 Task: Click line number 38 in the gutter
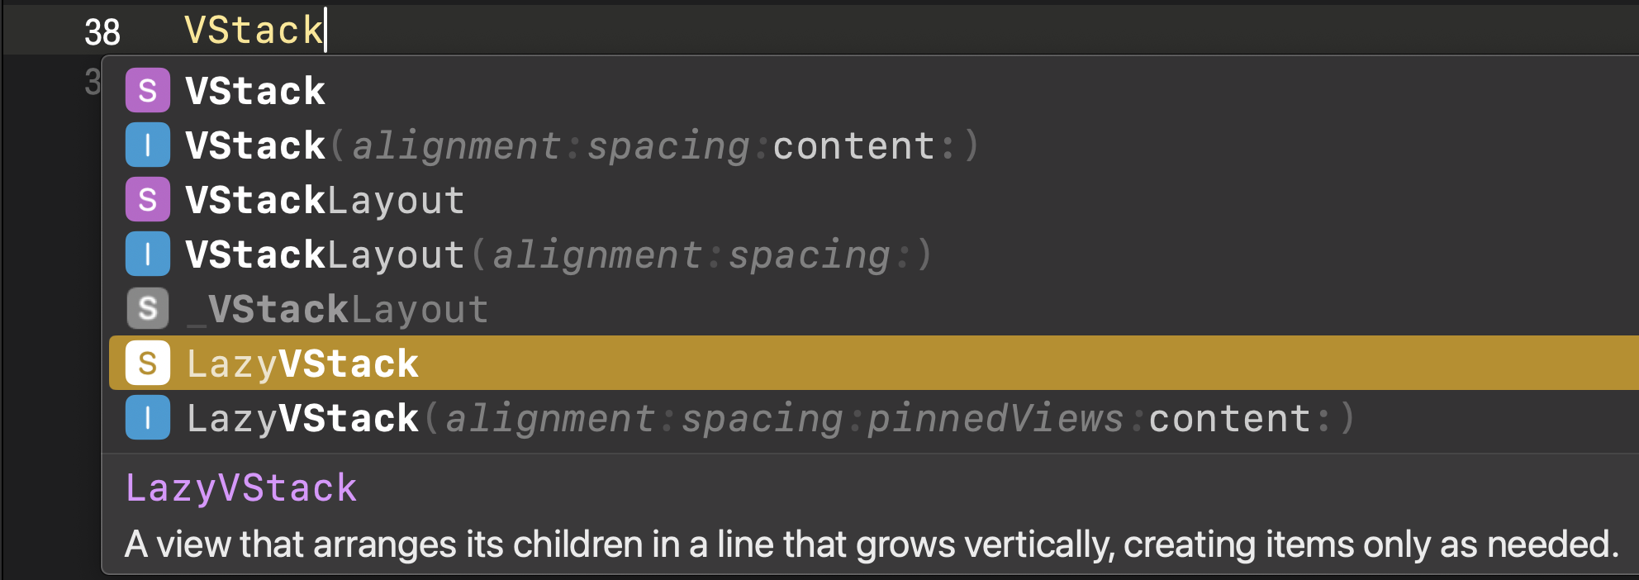[102, 32]
